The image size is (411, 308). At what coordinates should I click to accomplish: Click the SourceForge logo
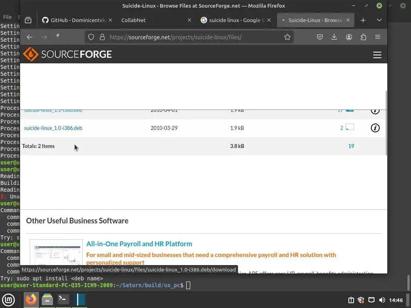tap(67, 54)
